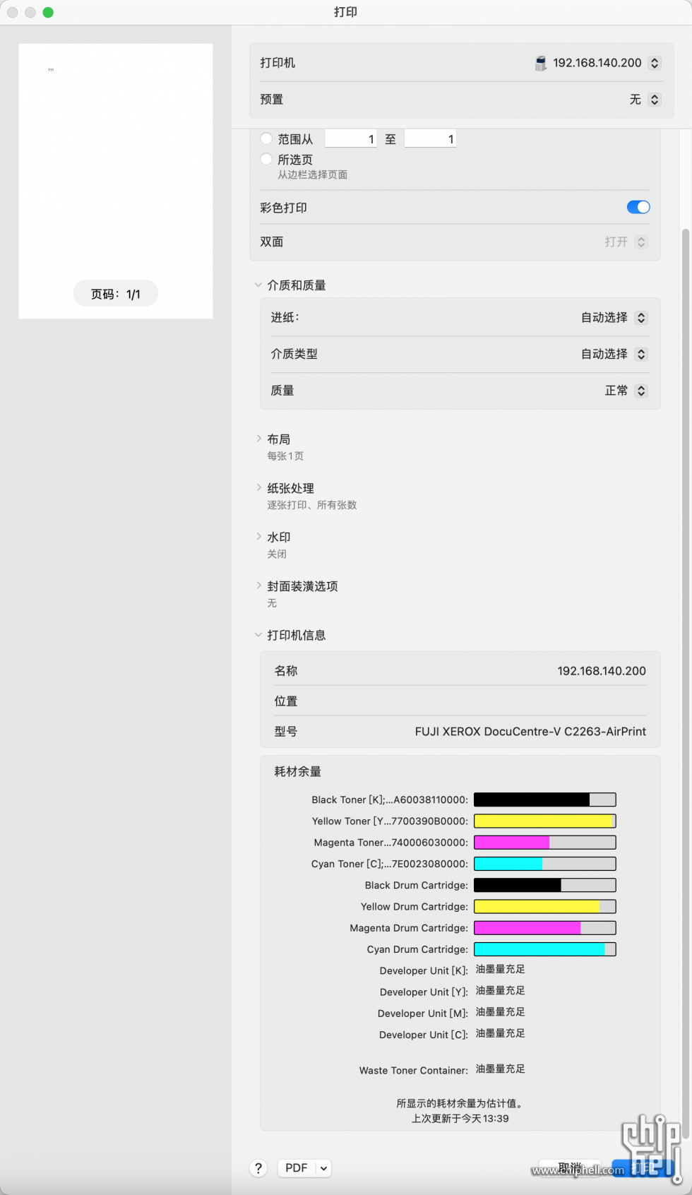Click the printer icon next to 192.168.140.200
The width and height of the screenshot is (692, 1195).
pos(540,64)
